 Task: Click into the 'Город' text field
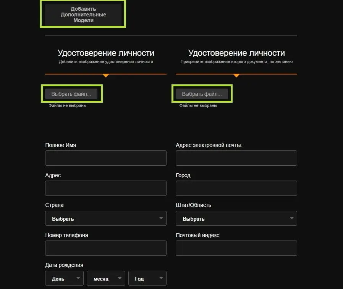point(236,188)
